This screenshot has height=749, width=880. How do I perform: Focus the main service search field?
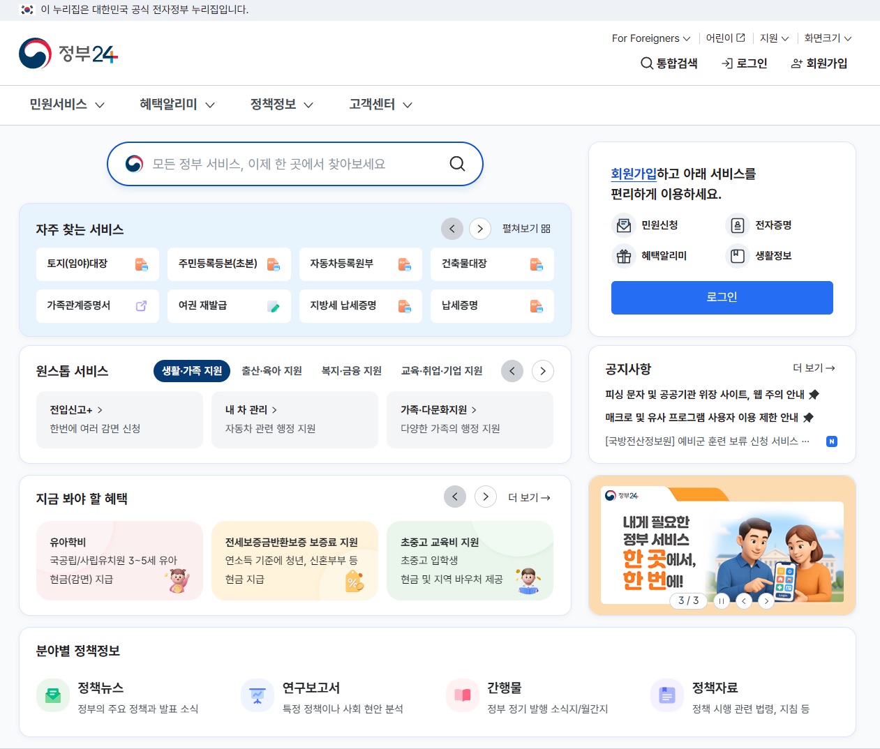point(295,164)
